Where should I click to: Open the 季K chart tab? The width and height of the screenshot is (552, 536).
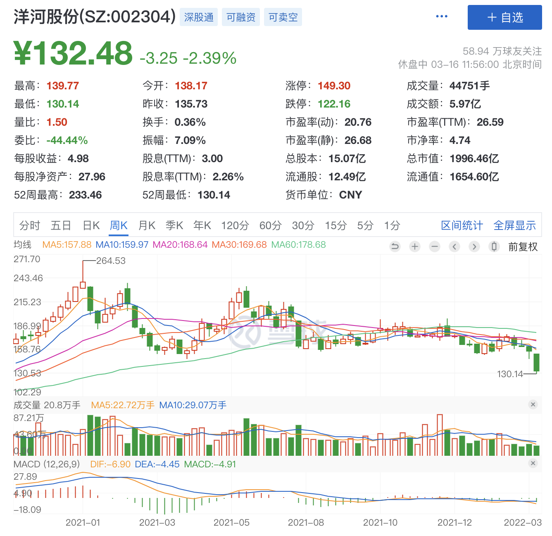(x=174, y=225)
